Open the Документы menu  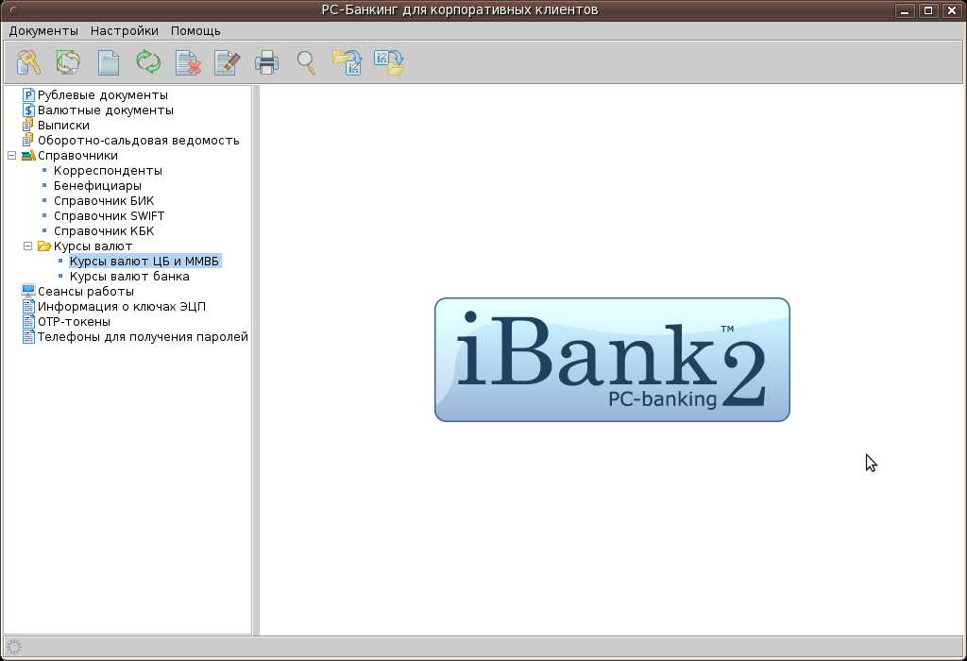pos(43,30)
